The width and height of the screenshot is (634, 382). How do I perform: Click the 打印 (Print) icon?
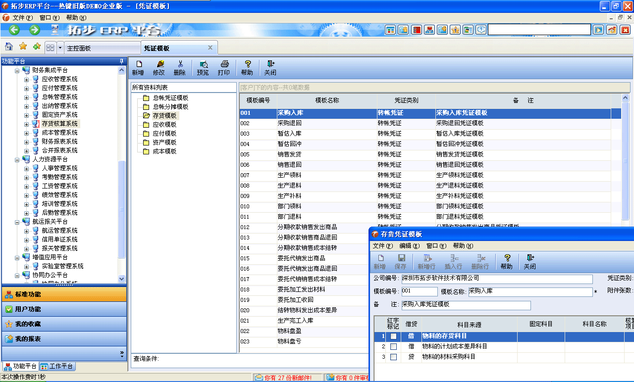click(x=224, y=67)
